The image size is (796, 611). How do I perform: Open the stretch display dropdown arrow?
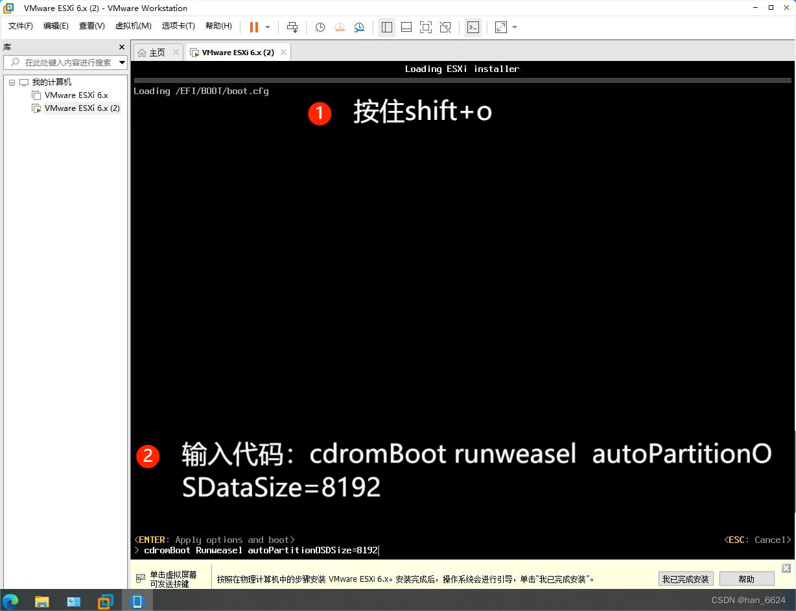pyautogui.click(x=515, y=27)
